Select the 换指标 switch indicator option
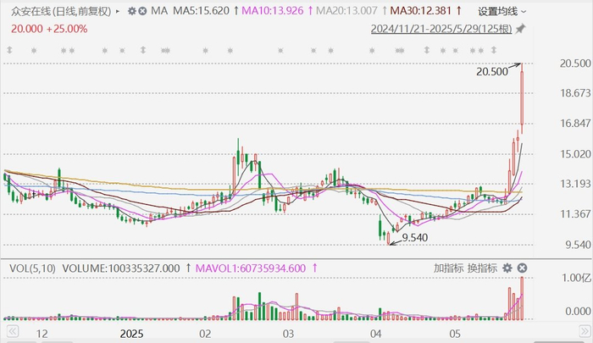The width and height of the screenshot is (593, 343). click(482, 268)
